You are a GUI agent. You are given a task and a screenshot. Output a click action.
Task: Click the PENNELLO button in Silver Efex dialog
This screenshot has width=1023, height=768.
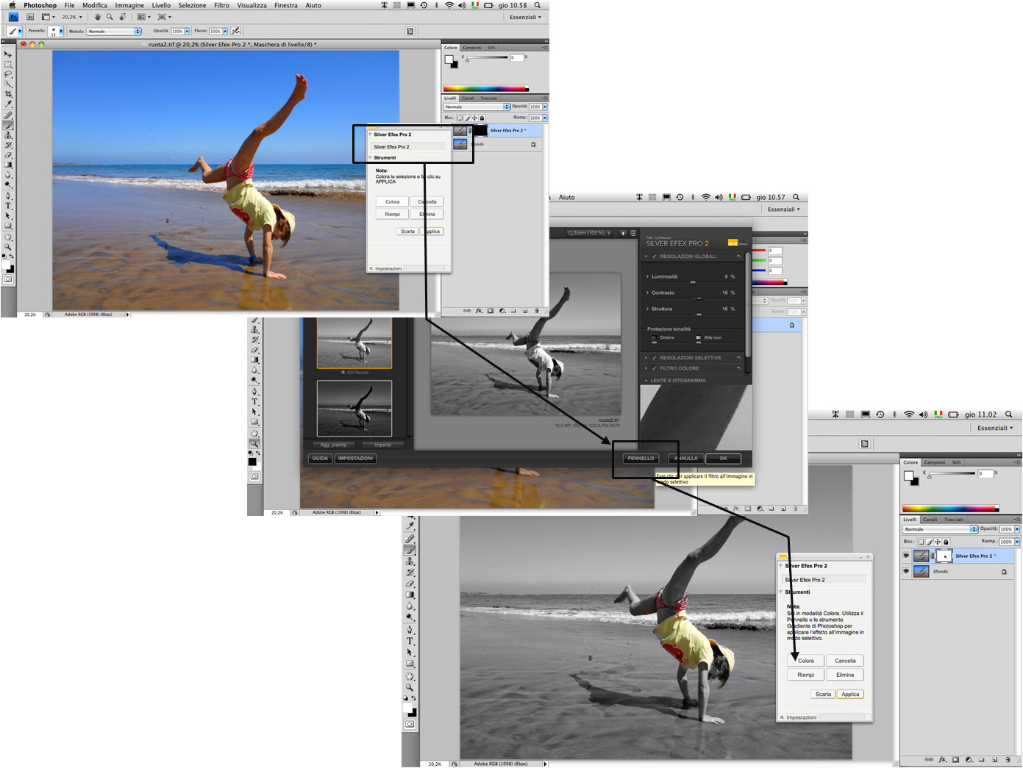coord(641,458)
